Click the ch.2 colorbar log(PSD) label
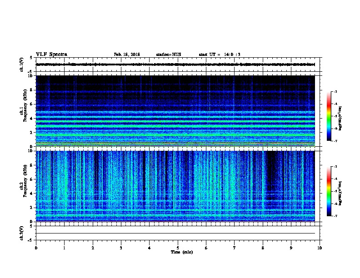Image resolution: width=360 pixels, height=278 pixels. coord(340,193)
